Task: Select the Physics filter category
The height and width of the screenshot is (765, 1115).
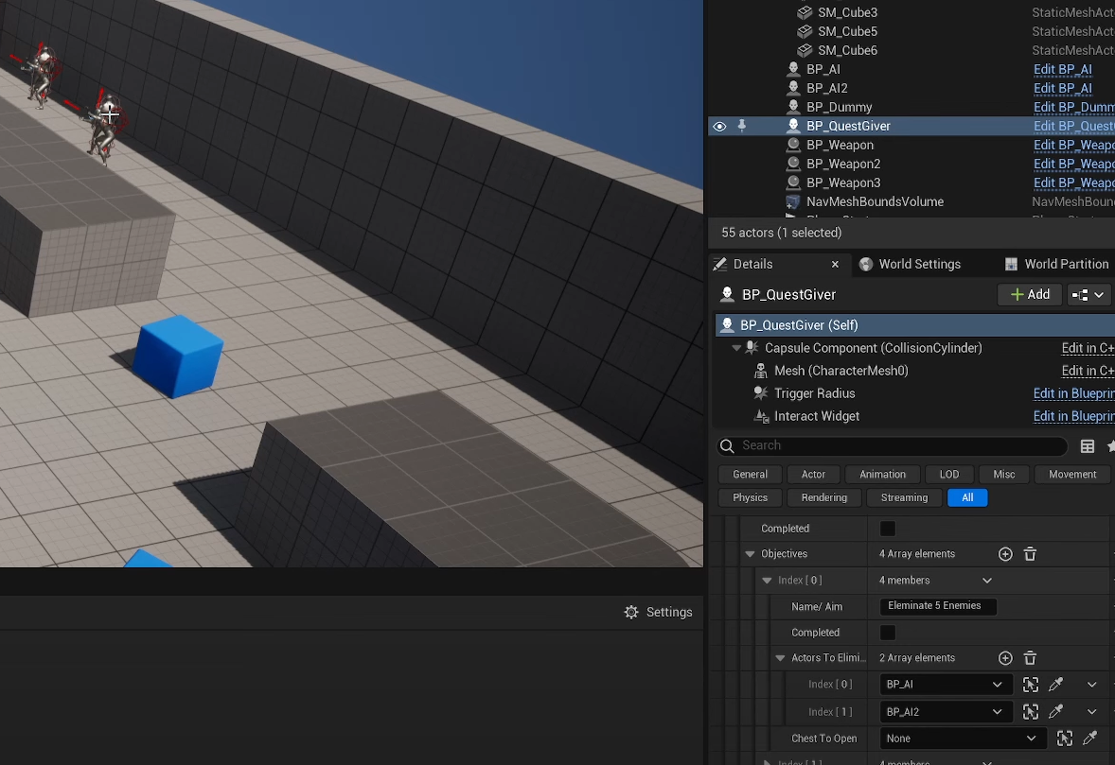Action: [750, 497]
